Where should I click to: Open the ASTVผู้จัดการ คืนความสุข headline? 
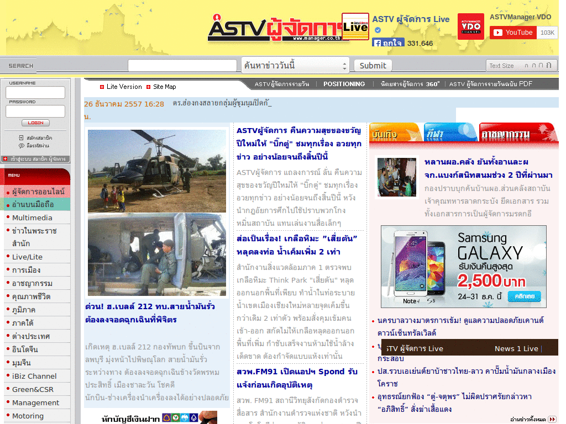(x=299, y=144)
